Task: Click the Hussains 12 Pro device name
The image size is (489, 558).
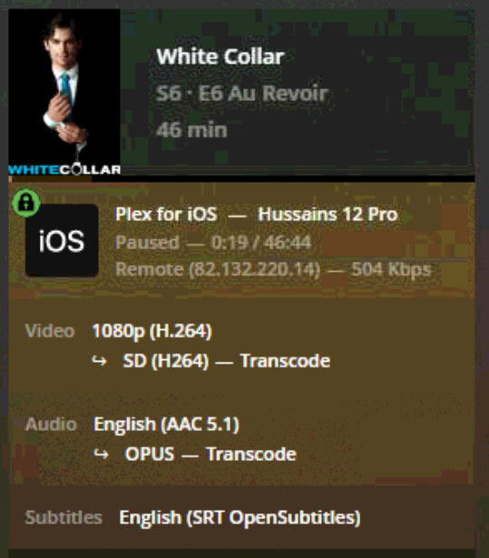Action: [x=328, y=214]
